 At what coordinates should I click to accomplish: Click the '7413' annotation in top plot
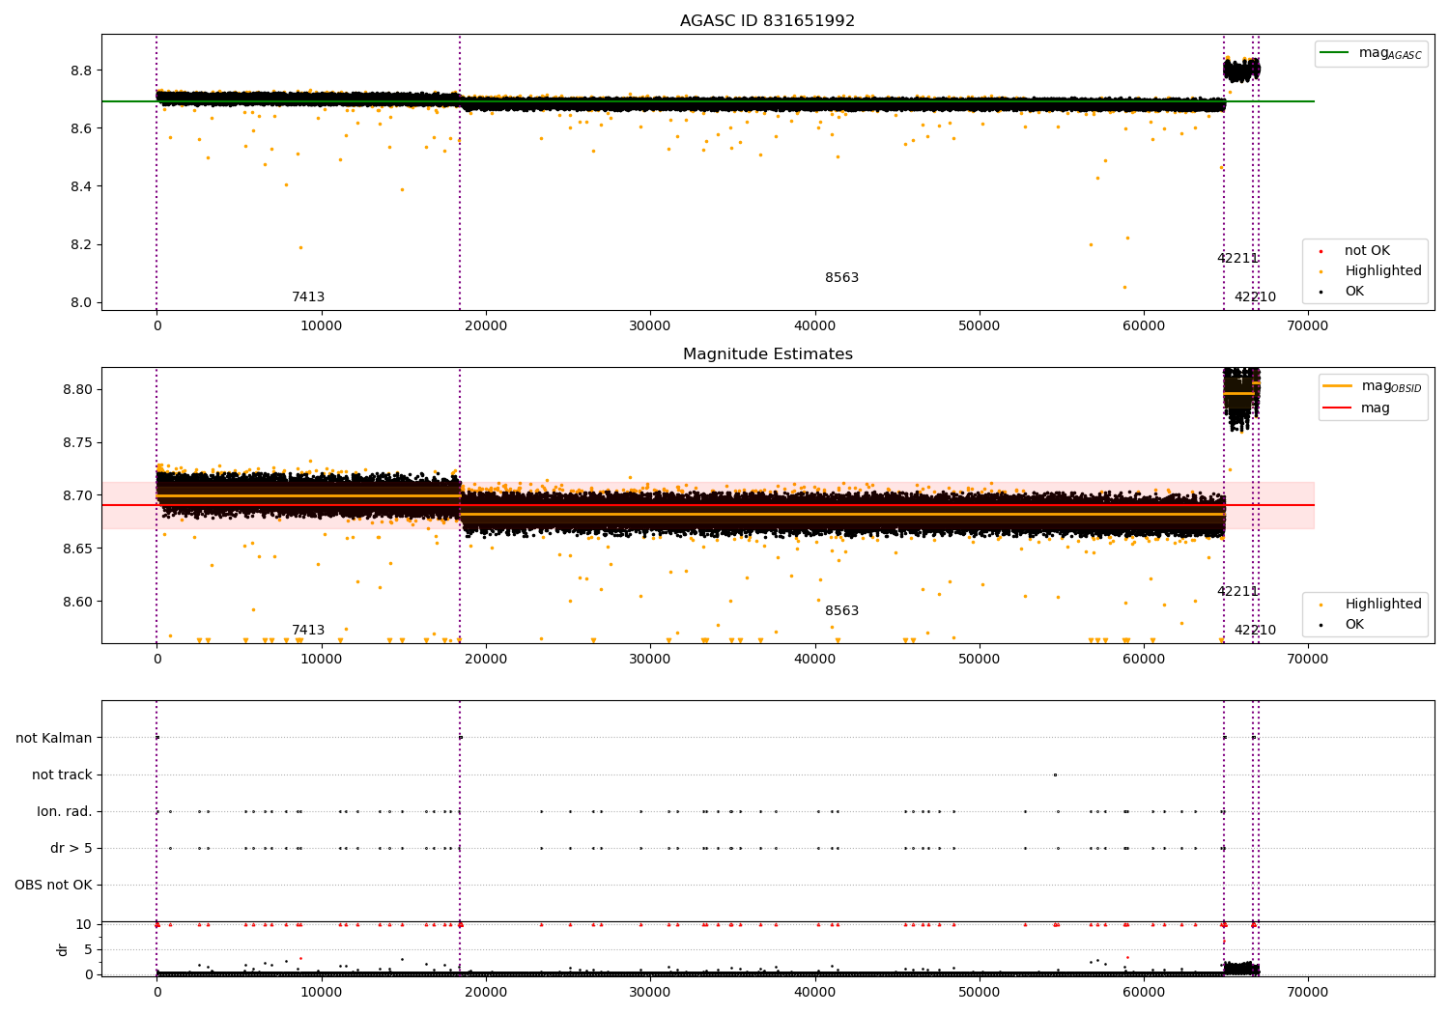click(308, 297)
